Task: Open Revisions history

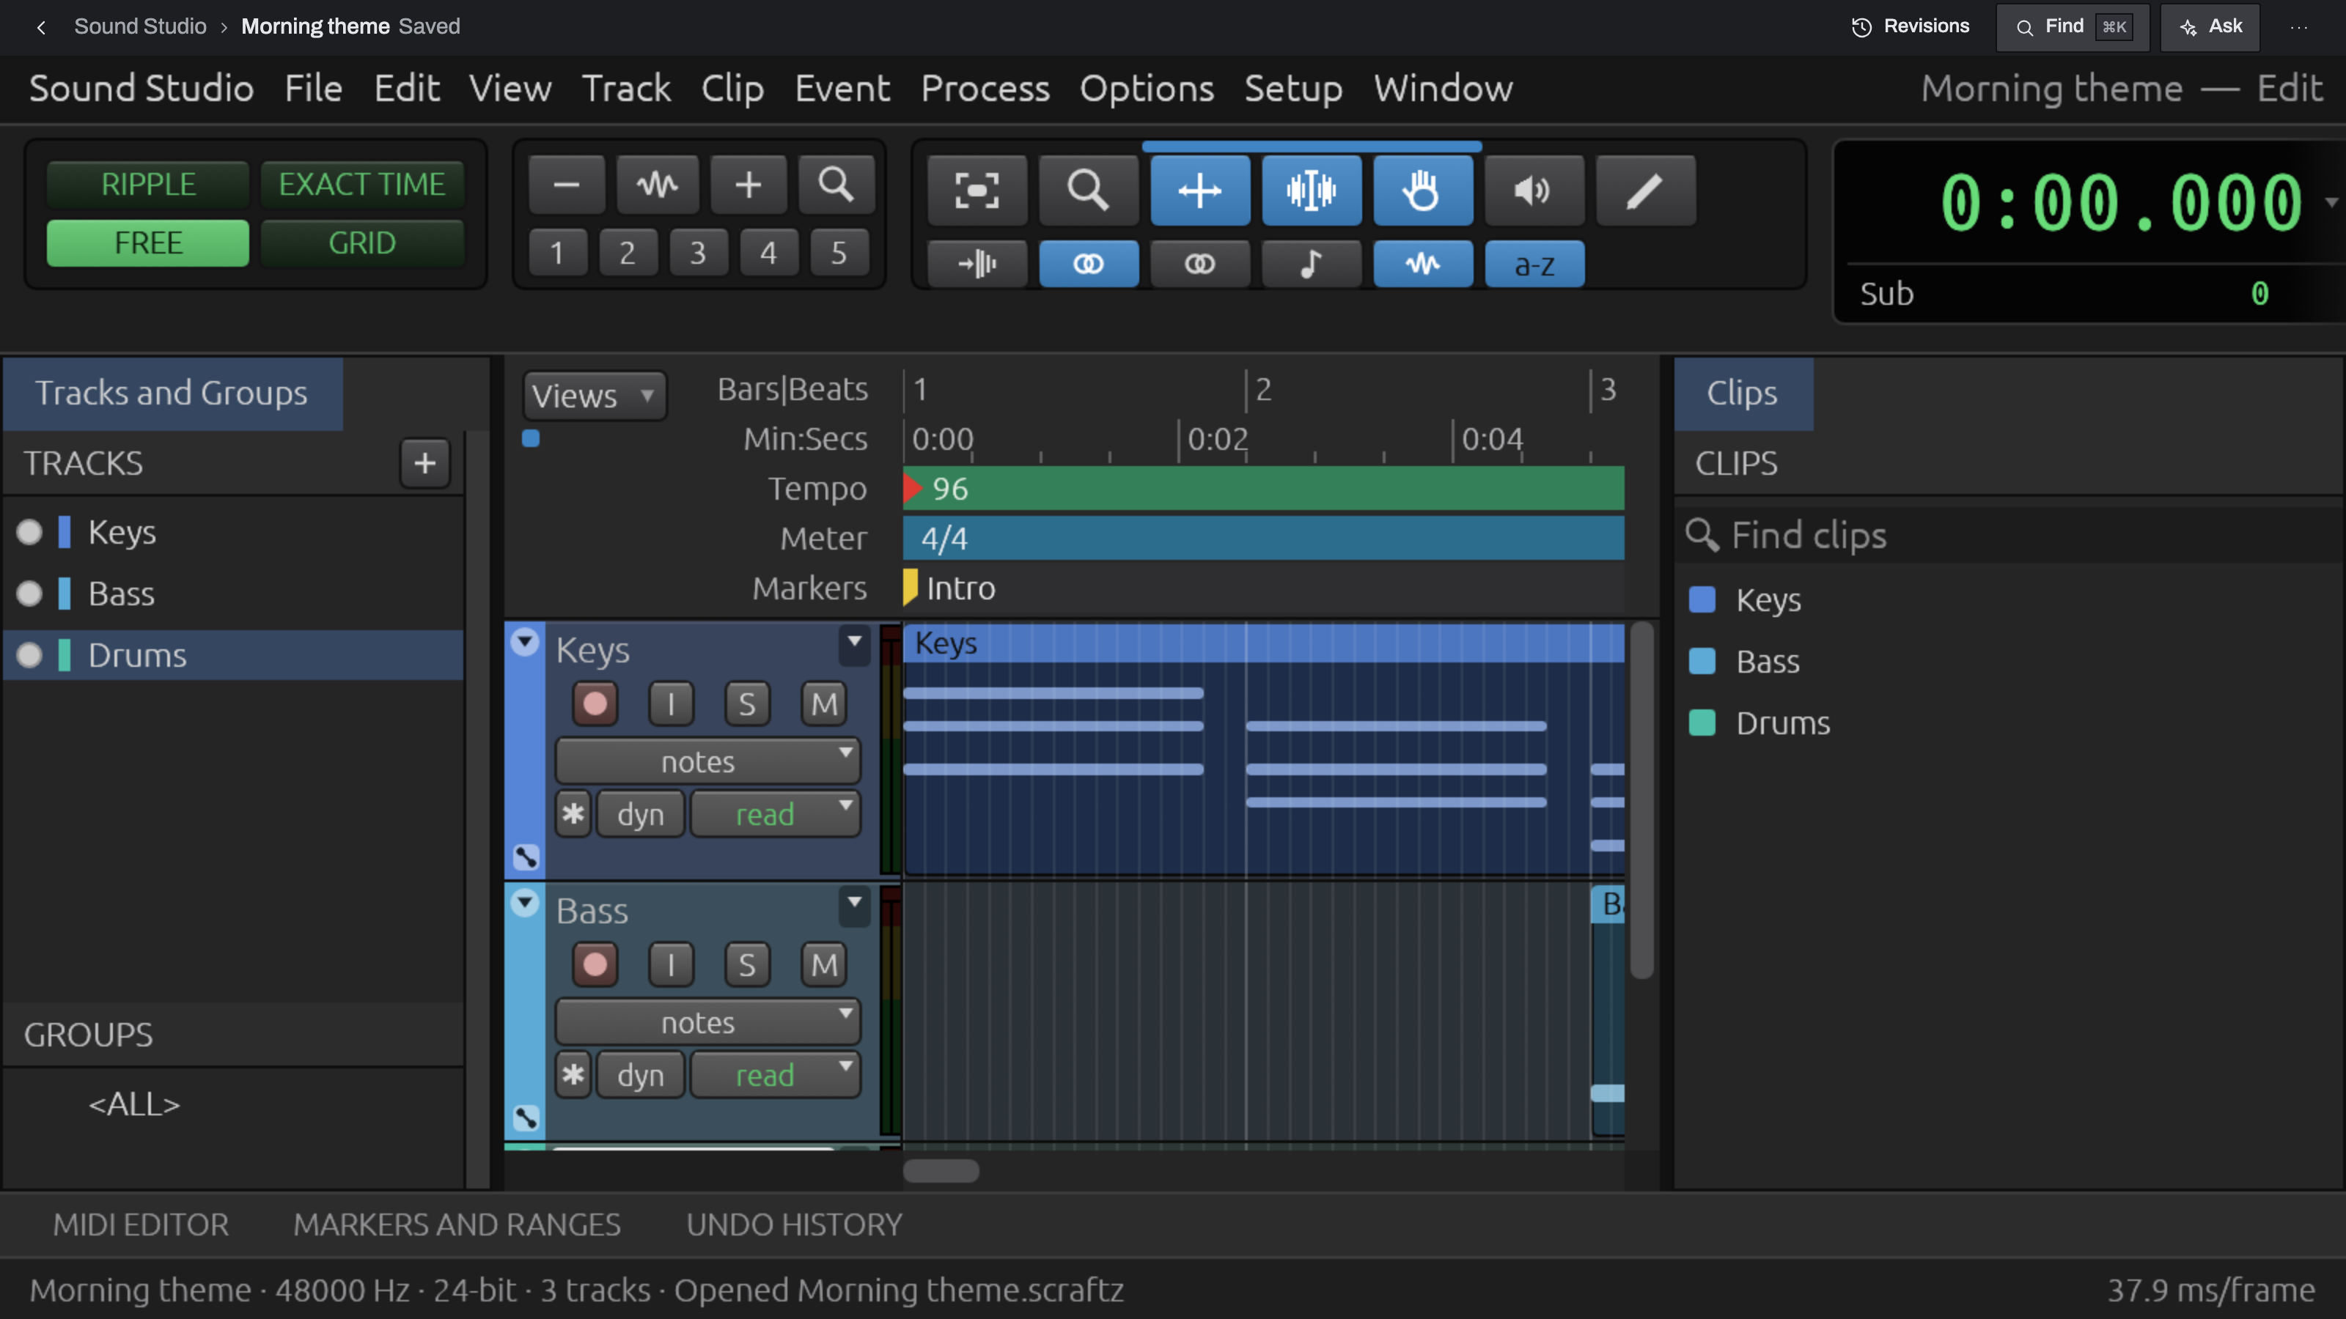Action: pos(1910,26)
